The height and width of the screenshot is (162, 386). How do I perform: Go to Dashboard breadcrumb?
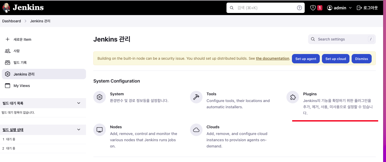coord(11,21)
